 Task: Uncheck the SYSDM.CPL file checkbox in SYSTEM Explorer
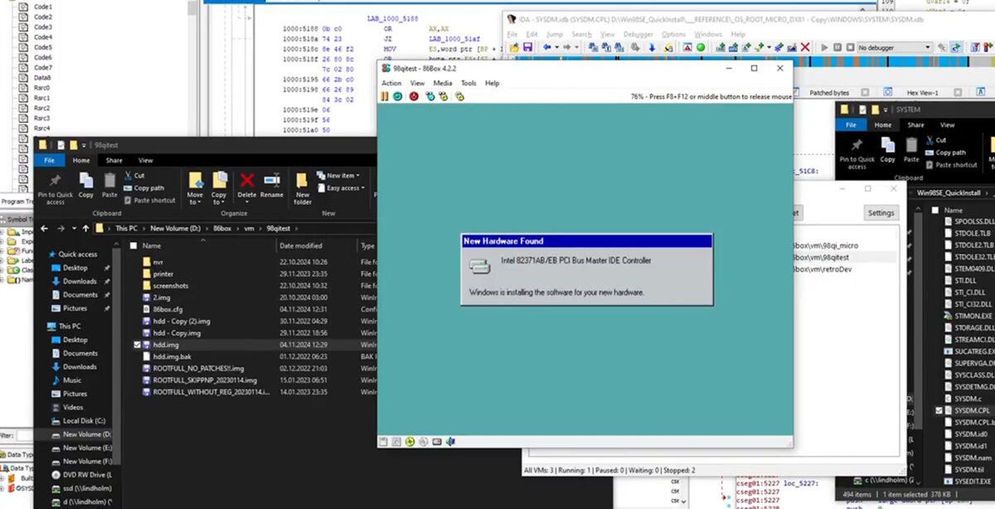[x=939, y=410]
